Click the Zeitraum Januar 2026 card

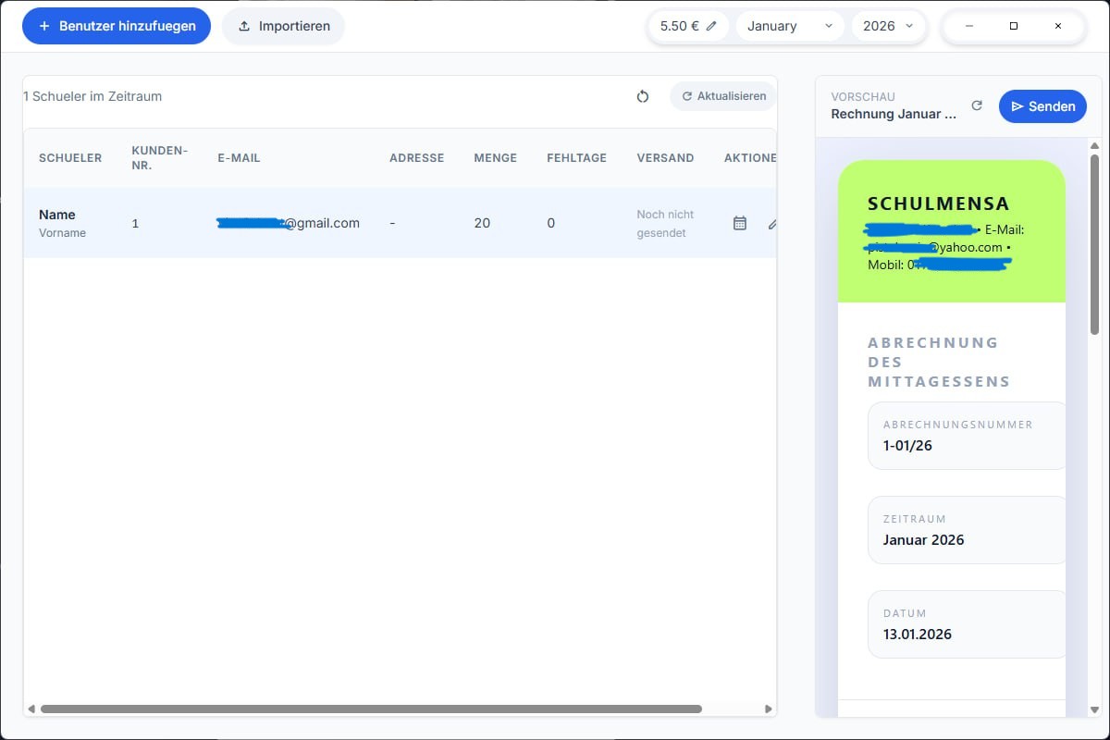[x=967, y=530]
